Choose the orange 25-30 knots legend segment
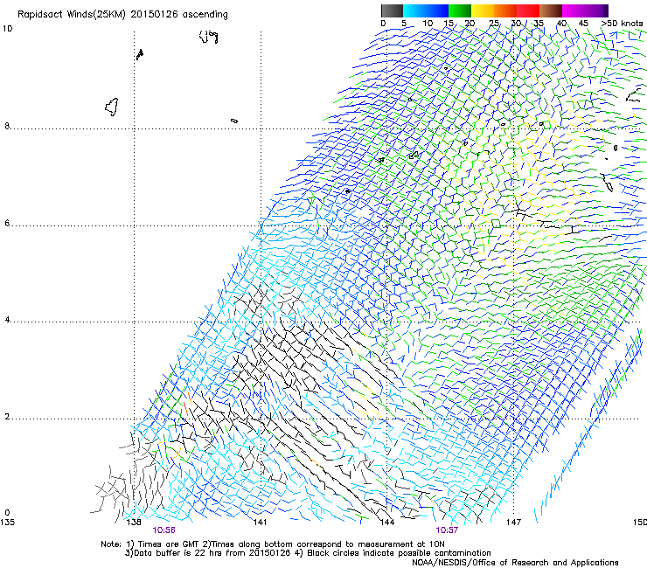The image size is (647, 568). pyautogui.click(x=505, y=10)
